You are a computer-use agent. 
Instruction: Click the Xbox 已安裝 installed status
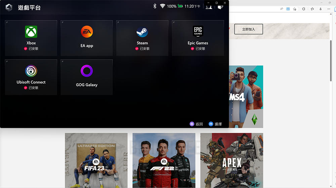[x=31, y=49]
